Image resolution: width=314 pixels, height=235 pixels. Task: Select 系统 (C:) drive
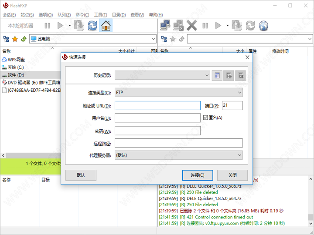[13, 67]
